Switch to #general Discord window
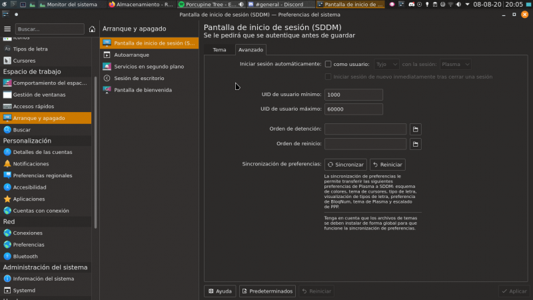The image size is (533, 300). click(x=280, y=5)
